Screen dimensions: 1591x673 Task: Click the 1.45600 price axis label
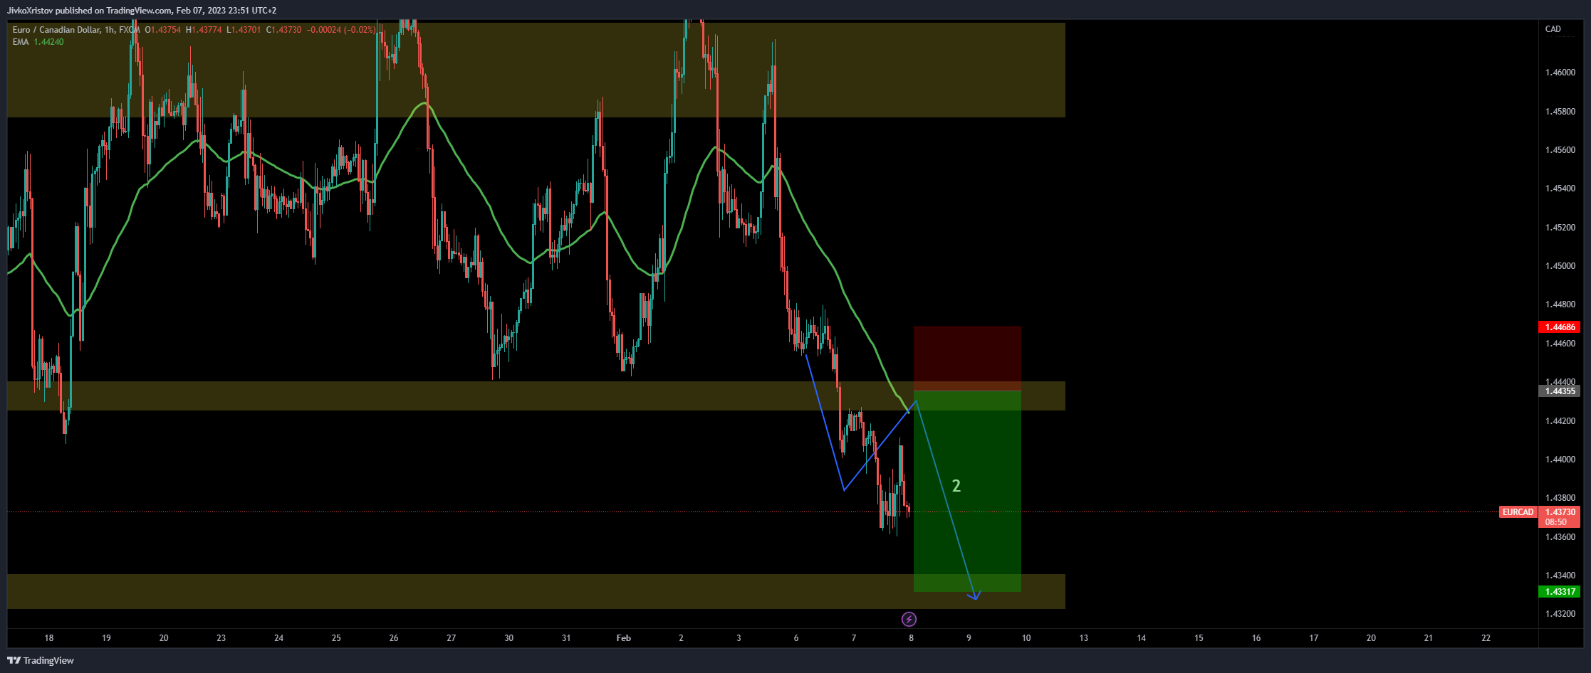coord(1560,150)
